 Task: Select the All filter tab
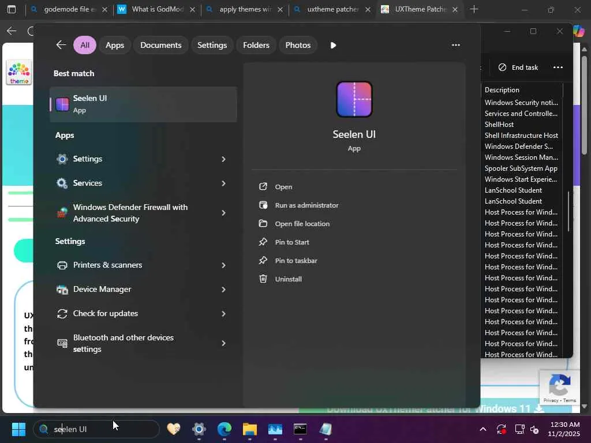pos(85,45)
